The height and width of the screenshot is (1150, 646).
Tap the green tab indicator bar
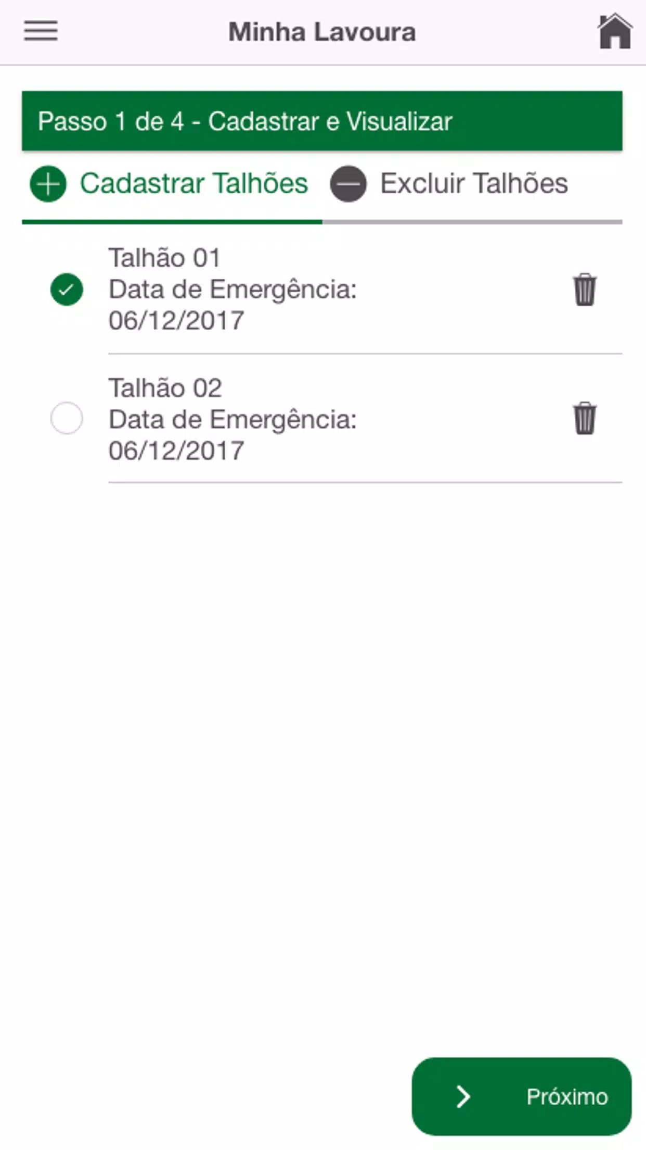(172, 222)
